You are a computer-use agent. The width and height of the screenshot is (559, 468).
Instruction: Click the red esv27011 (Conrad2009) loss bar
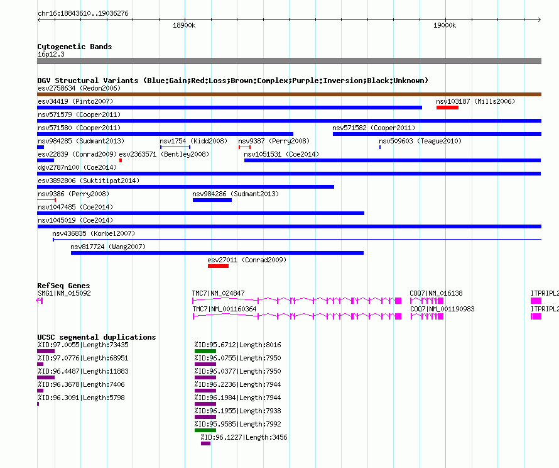coord(218,266)
